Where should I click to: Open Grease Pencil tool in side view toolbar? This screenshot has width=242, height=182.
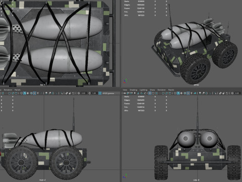click(145, 93)
